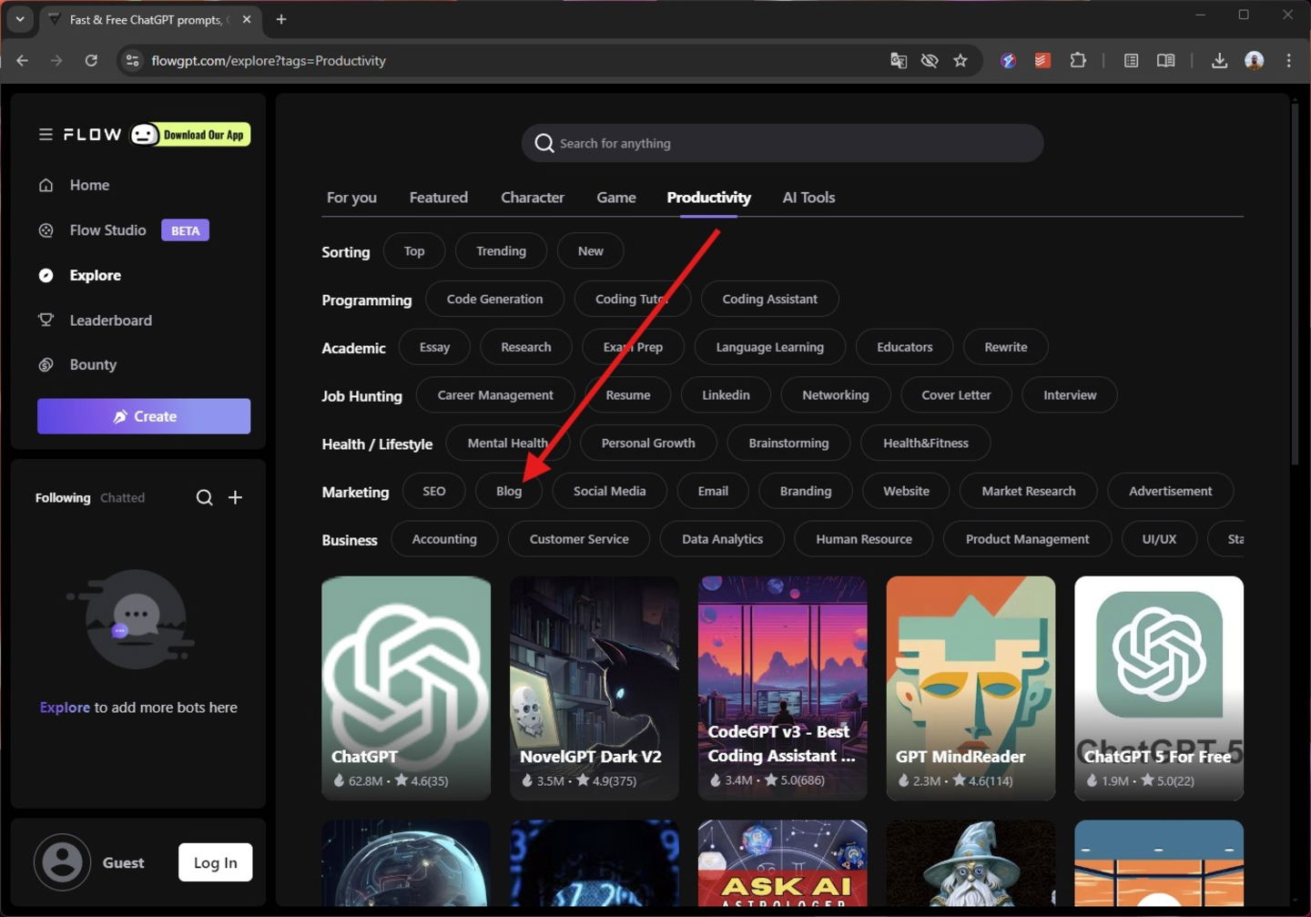
Task: Open the site information control in address bar
Action: pos(133,60)
